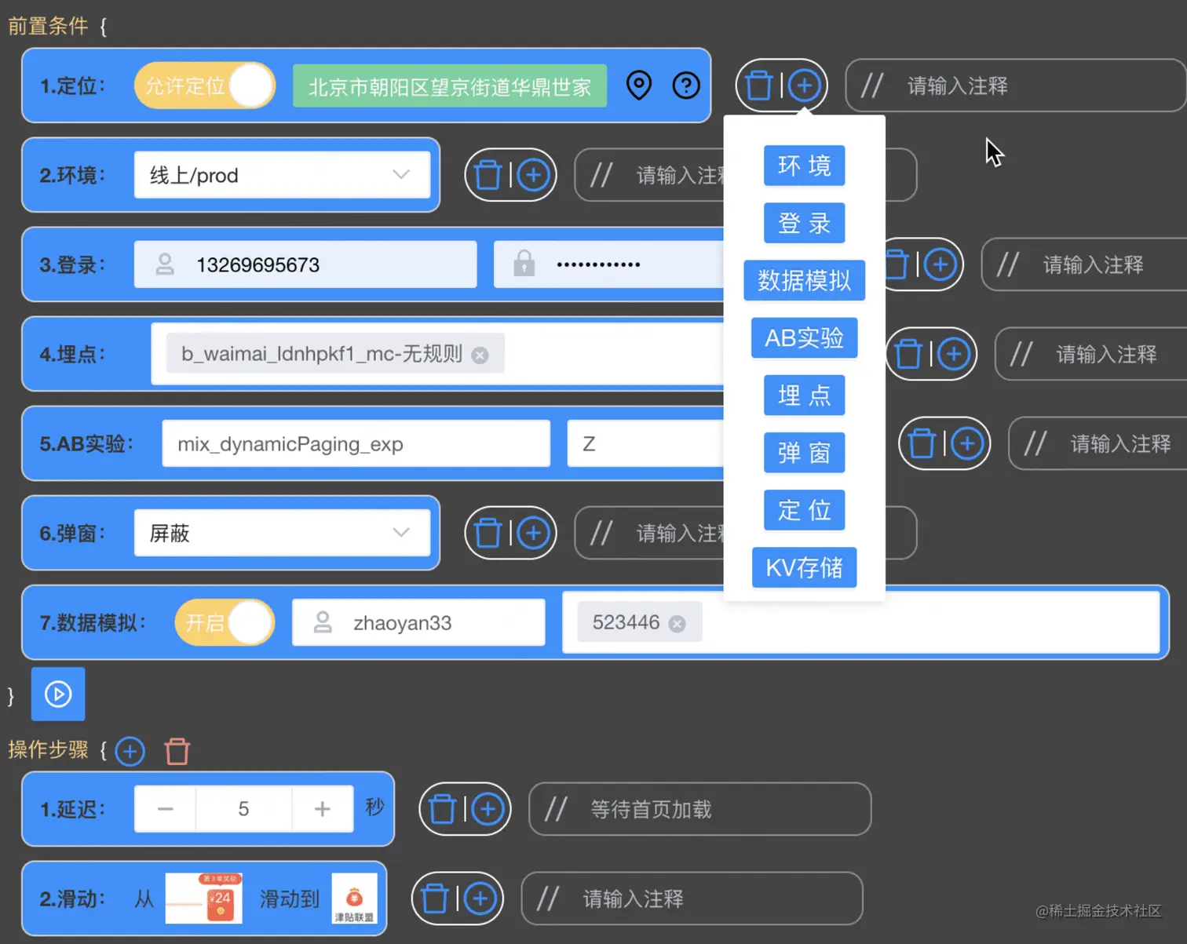The height and width of the screenshot is (944, 1187).
Task: Click the 埋点 option in the popup
Action: click(804, 395)
